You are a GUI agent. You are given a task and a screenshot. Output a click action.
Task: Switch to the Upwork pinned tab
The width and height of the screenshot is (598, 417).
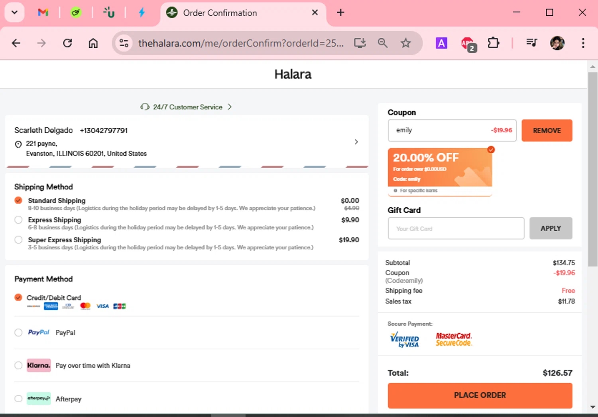click(x=108, y=12)
